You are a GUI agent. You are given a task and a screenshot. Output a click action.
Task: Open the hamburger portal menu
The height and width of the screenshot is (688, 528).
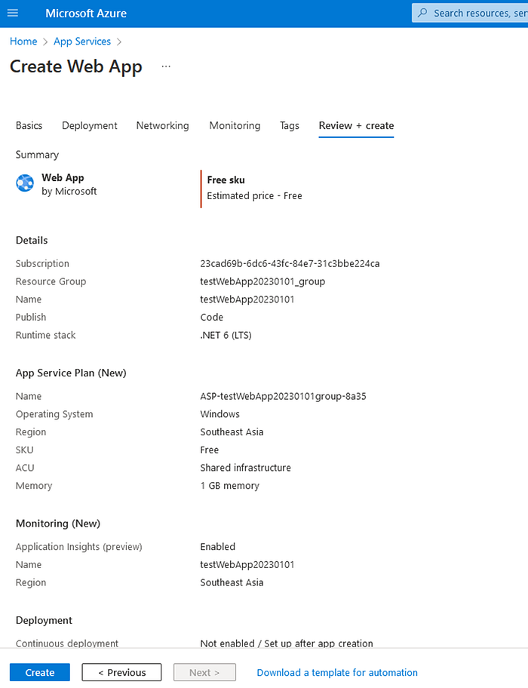[13, 13]
